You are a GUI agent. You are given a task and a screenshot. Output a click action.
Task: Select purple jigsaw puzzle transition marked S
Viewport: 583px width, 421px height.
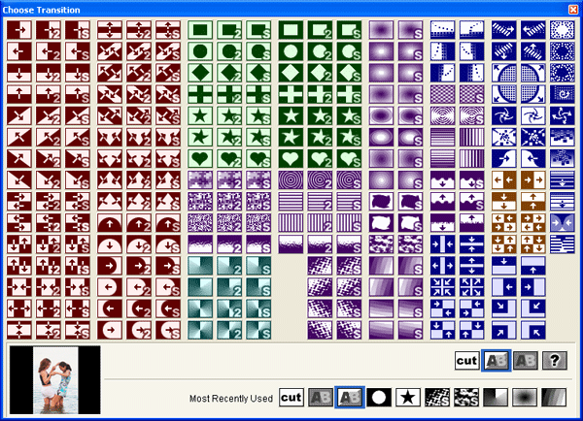pos(258,180)
